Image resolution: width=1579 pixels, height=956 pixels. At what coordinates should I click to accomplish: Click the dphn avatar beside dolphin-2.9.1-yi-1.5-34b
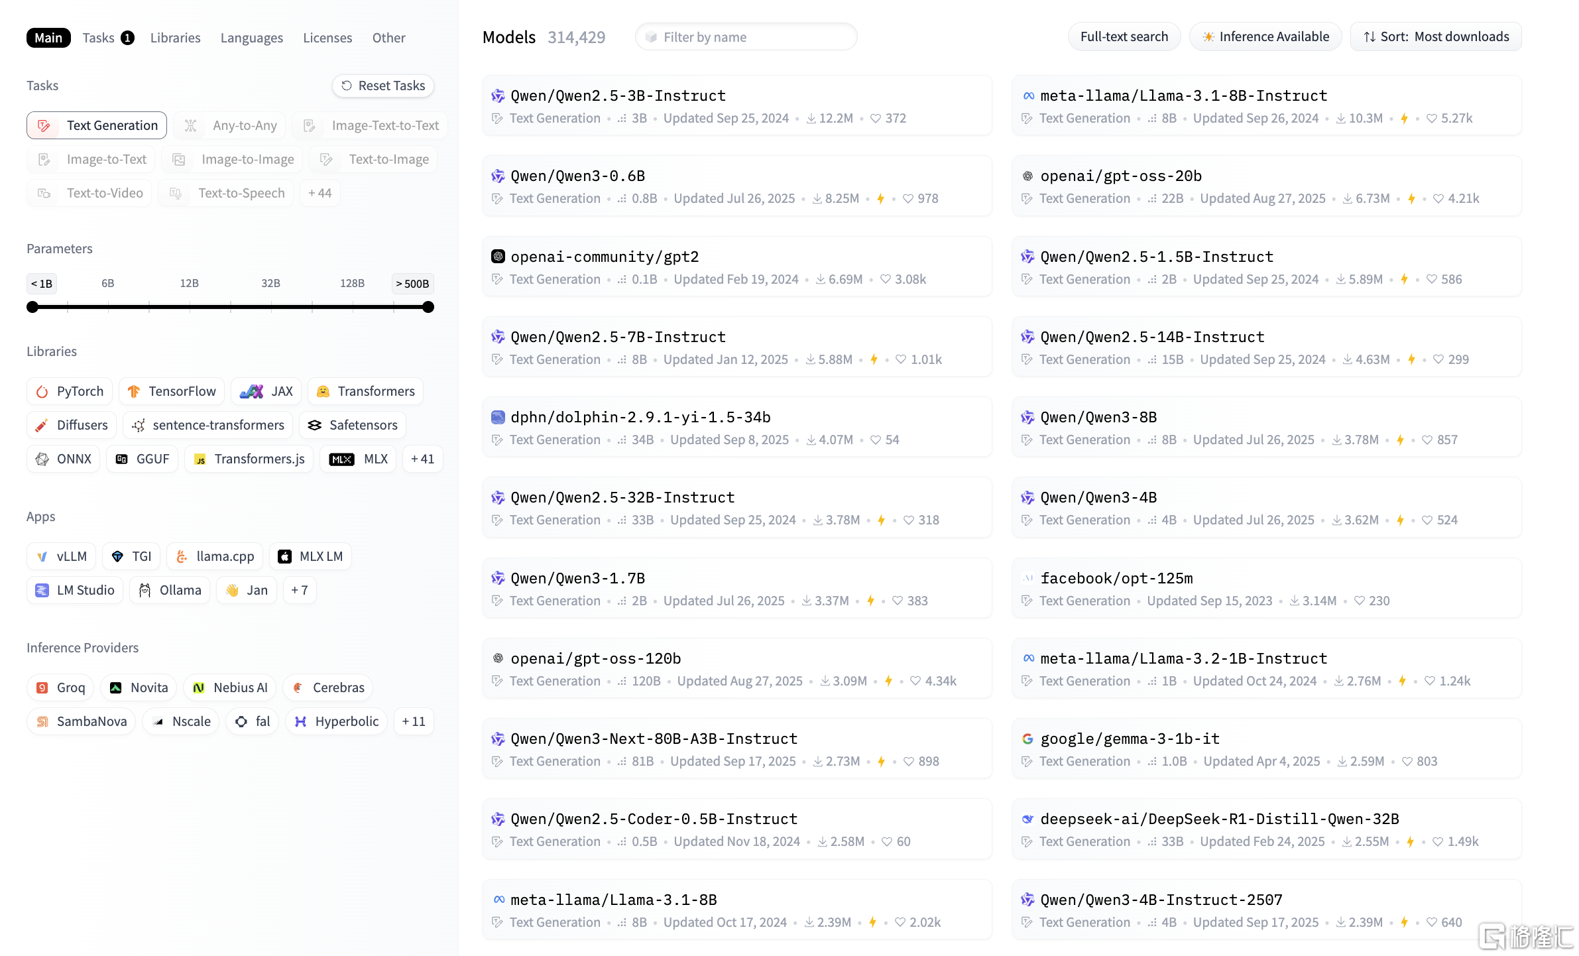coord(498,417)
